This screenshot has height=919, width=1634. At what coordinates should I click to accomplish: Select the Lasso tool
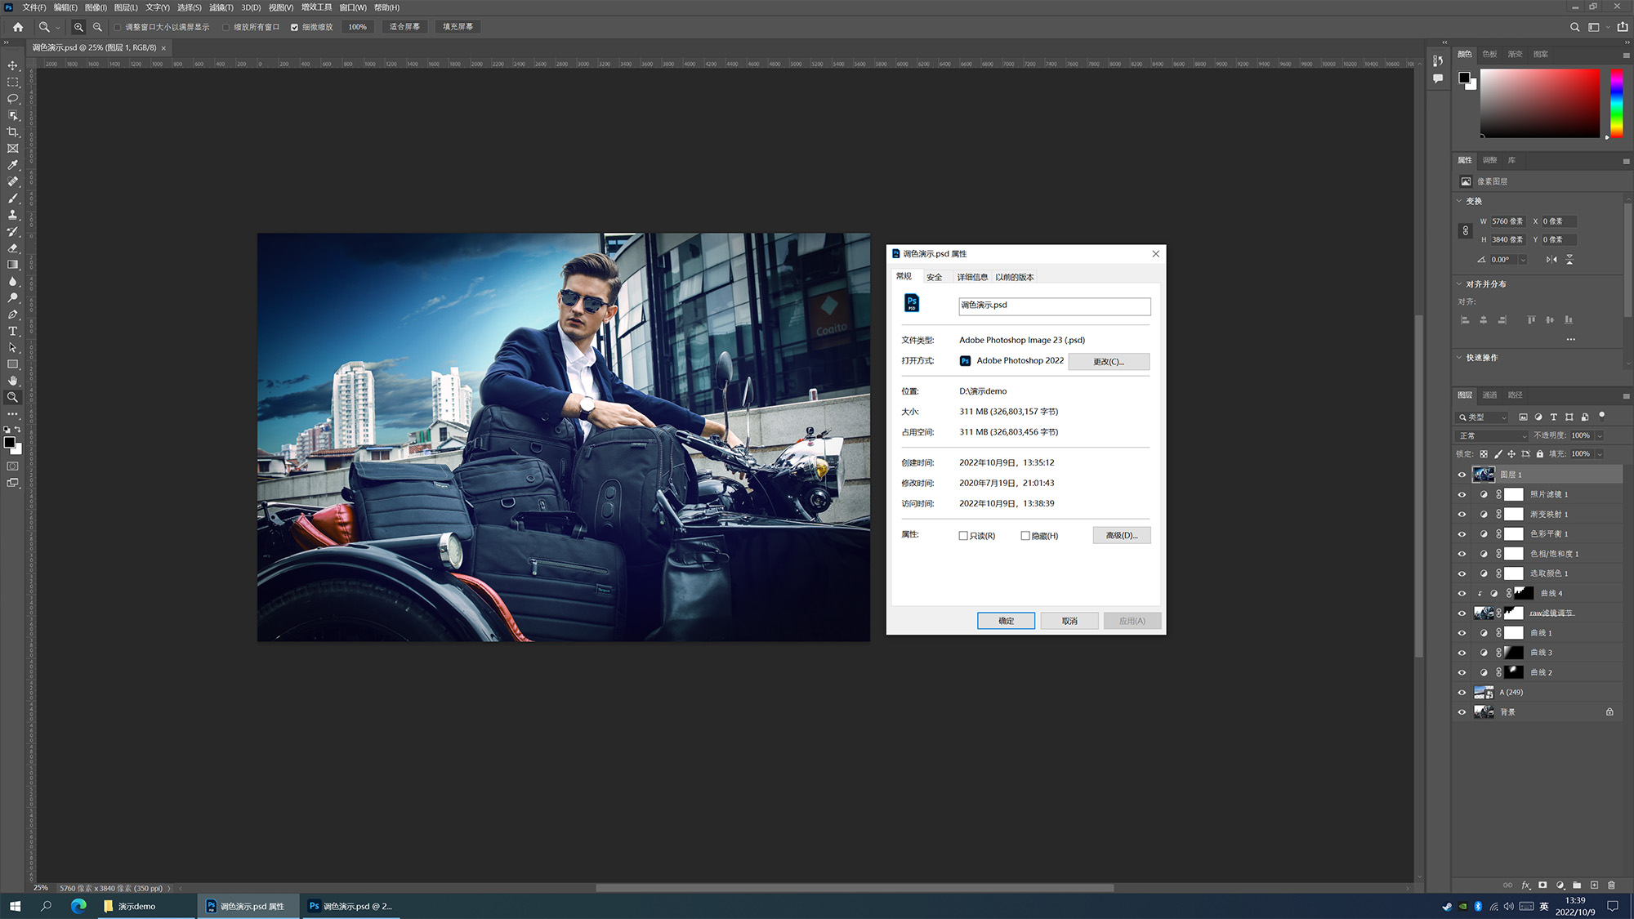(x=12, y=99)
